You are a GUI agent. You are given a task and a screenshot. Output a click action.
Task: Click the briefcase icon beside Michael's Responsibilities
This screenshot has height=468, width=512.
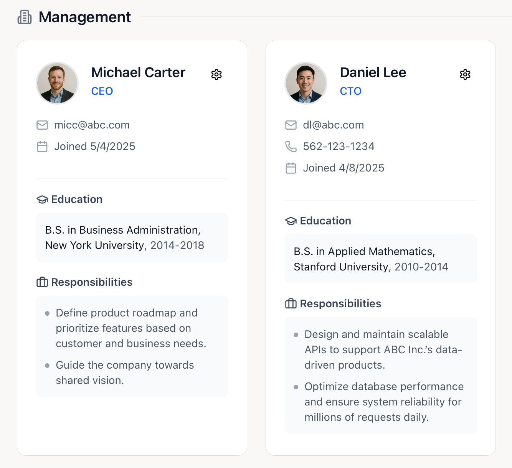42,282
